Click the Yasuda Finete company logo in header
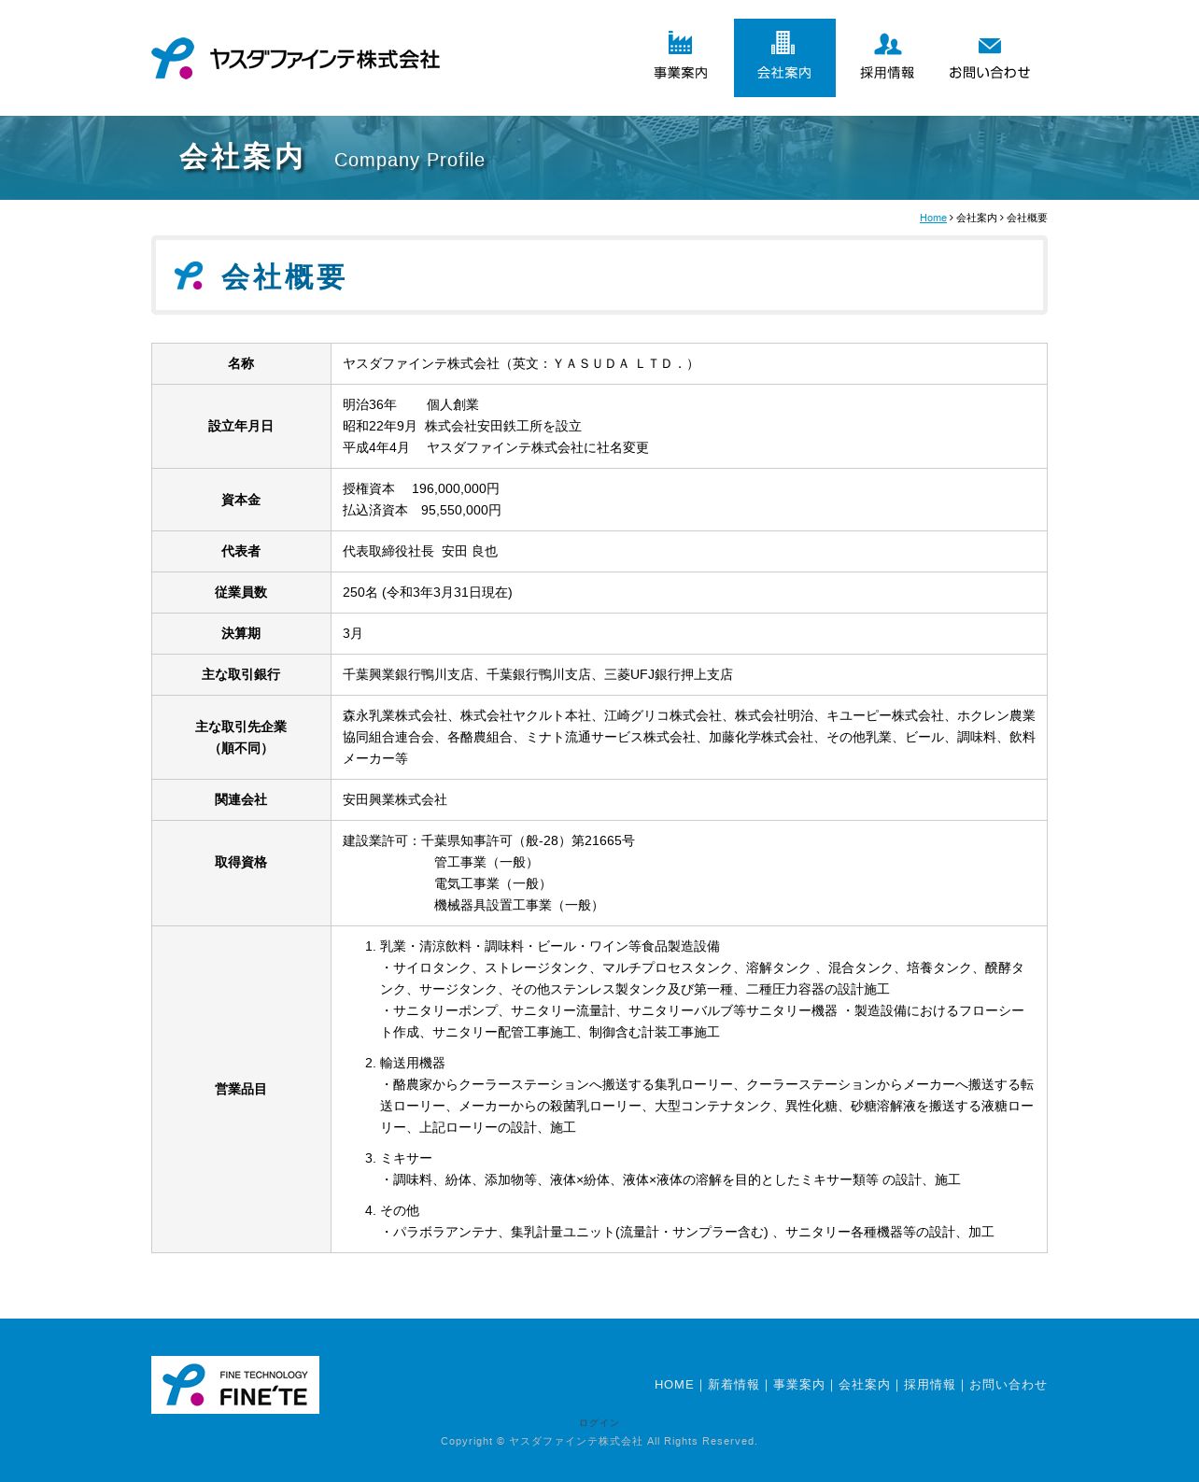Screen dimensions: 1199x1482 295,59
